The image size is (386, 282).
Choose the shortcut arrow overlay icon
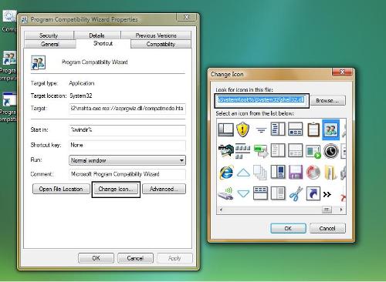(313, 193)
